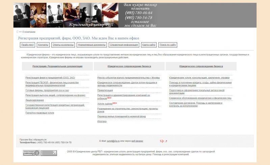Image resolution: width=270 pixels, height=165 pixels.
Task: Click the footer phone numbers text '(495) 780-46-64'
Action: 46,143
